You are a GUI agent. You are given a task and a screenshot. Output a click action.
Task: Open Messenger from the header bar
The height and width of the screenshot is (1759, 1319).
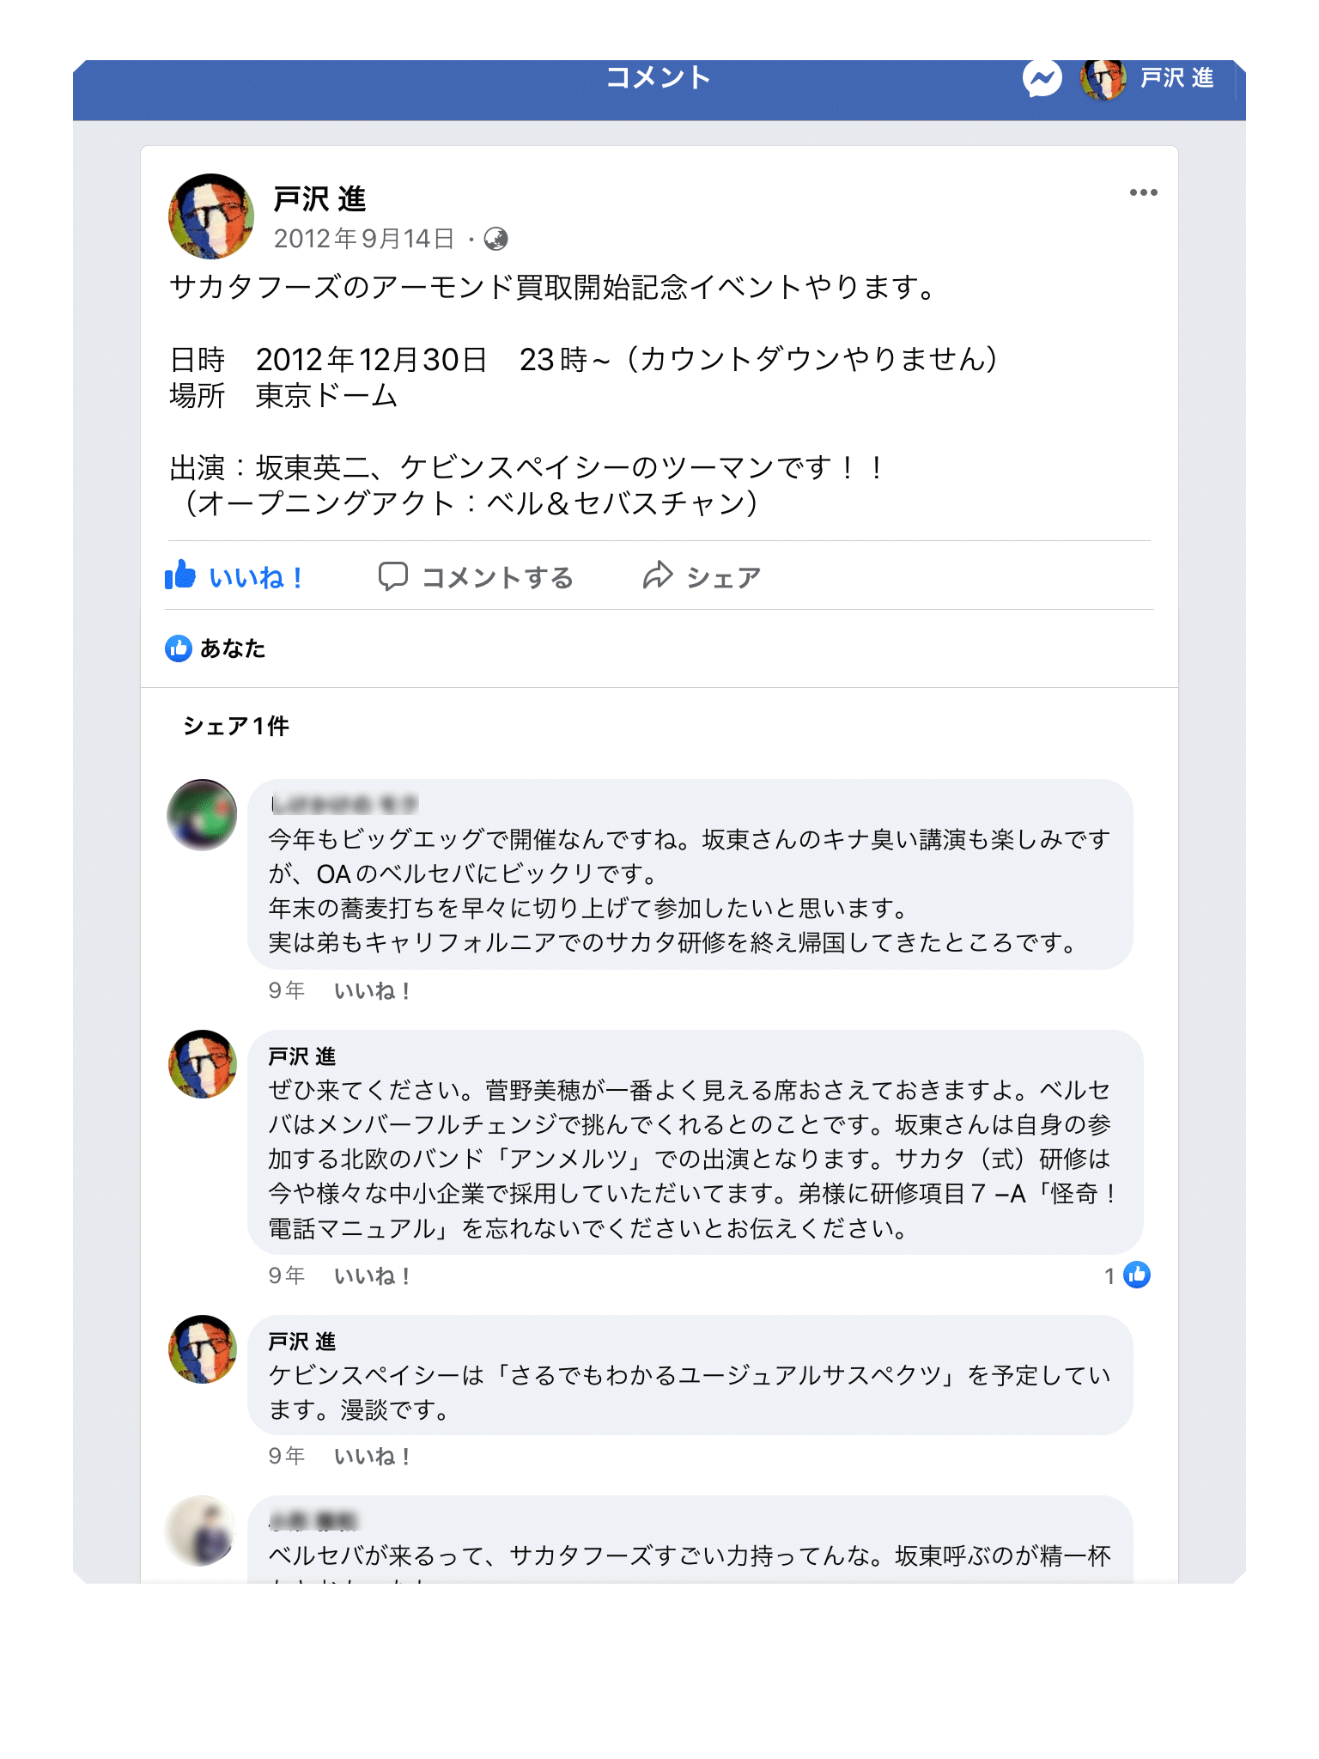tap(1042, 79)
